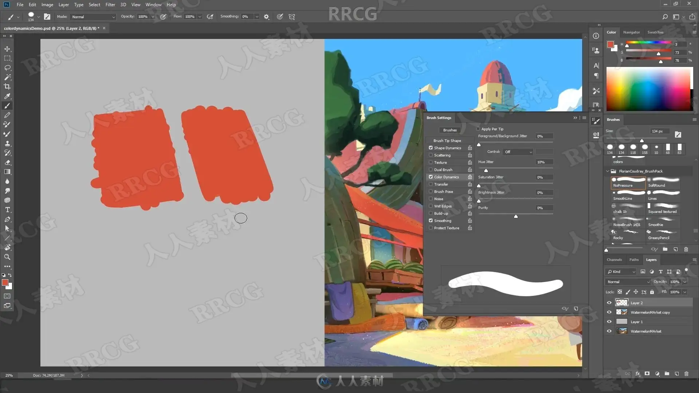Viewport: 699px width, 393px height.
Task: Open Opacity dropdown arrow in options bar
Action: pyautogui.click(x=153, y=17)
